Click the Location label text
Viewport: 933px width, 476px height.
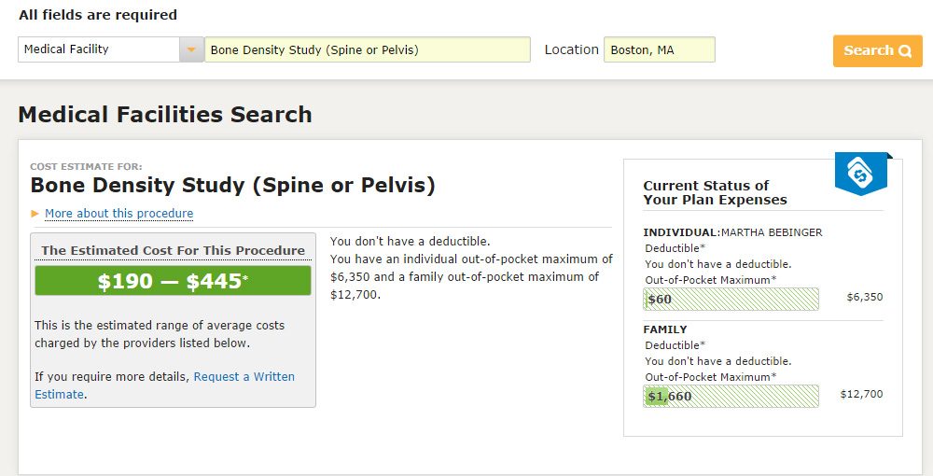(571, 49)
